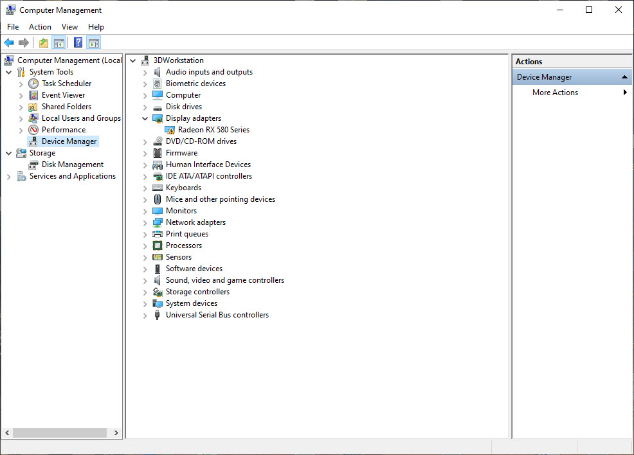Click the Audio inputs and outputs speaker icon
This screenshot has width=634, height=455.
click(x=158, y=72)
